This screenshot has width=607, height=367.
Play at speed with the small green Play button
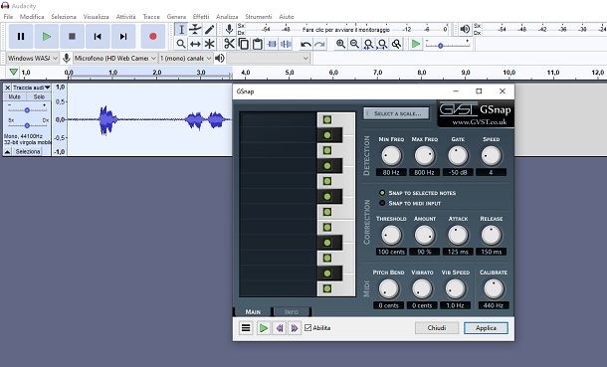(416, 44)
